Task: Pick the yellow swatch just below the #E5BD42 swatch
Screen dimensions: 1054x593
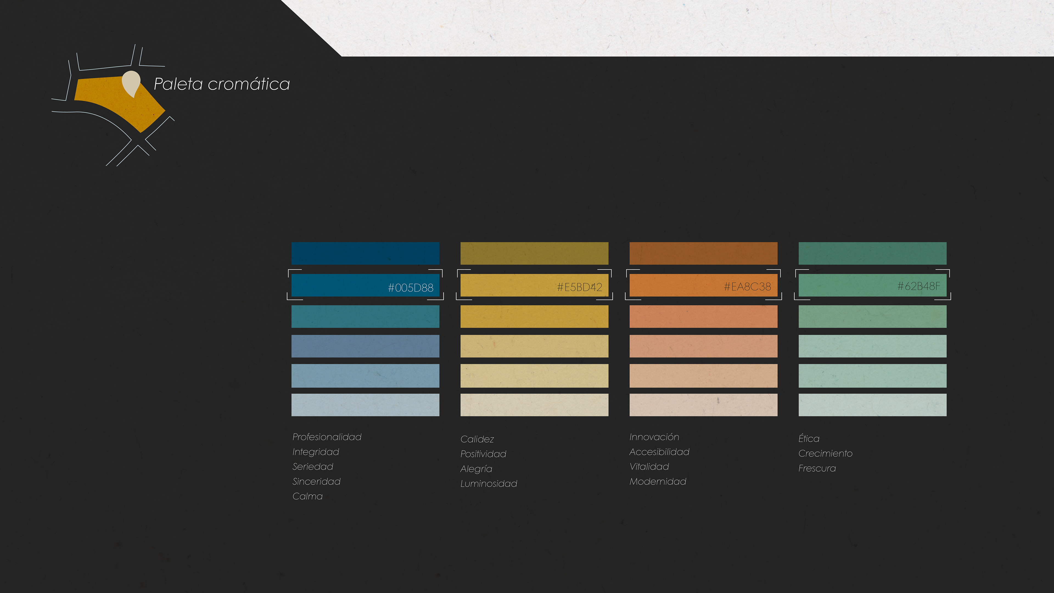Action: 534,316
